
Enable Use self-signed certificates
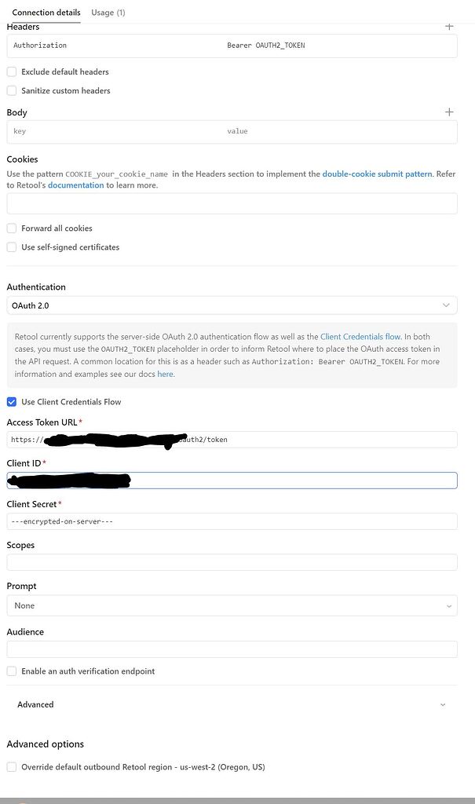click(11, 246)
